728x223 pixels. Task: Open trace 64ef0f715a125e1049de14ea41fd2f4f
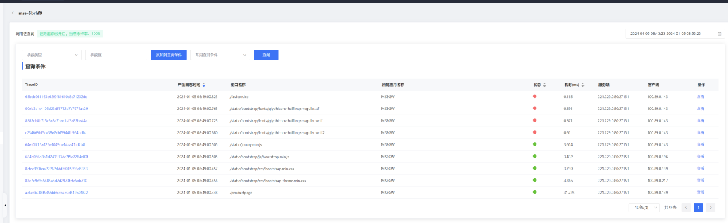click(x=54, y=144)
